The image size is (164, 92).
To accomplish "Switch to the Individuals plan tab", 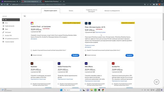I will [50, 11].
